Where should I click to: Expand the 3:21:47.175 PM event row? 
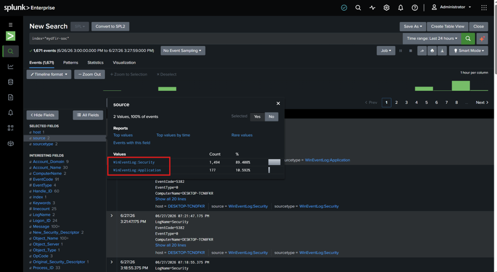pos(112,215)
